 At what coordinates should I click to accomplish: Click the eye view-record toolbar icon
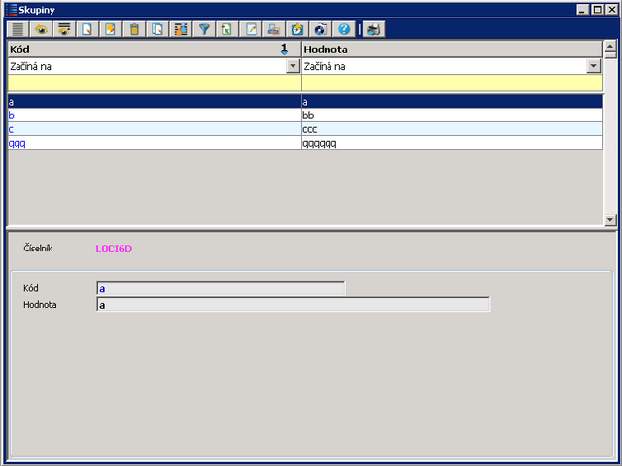pos(42,29)
